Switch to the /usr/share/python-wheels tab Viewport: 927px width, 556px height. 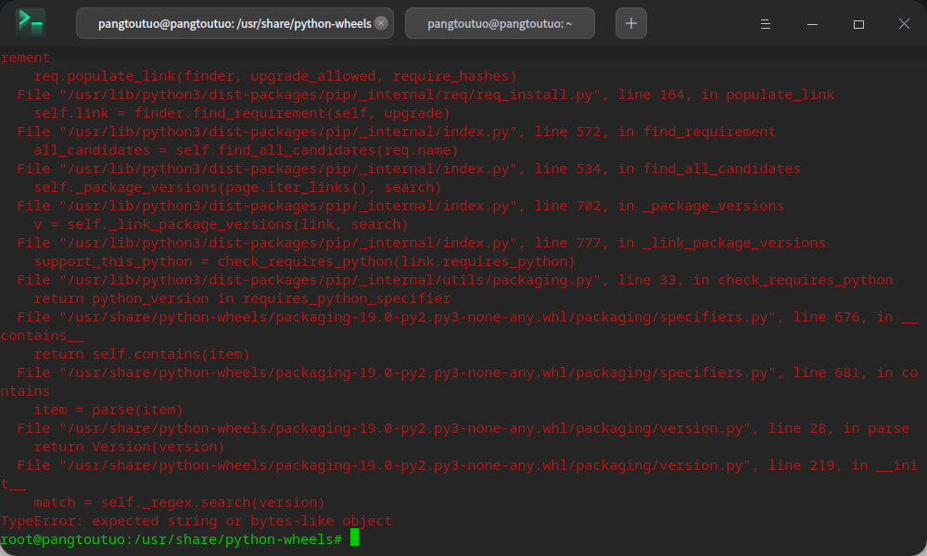pos(235,24)
